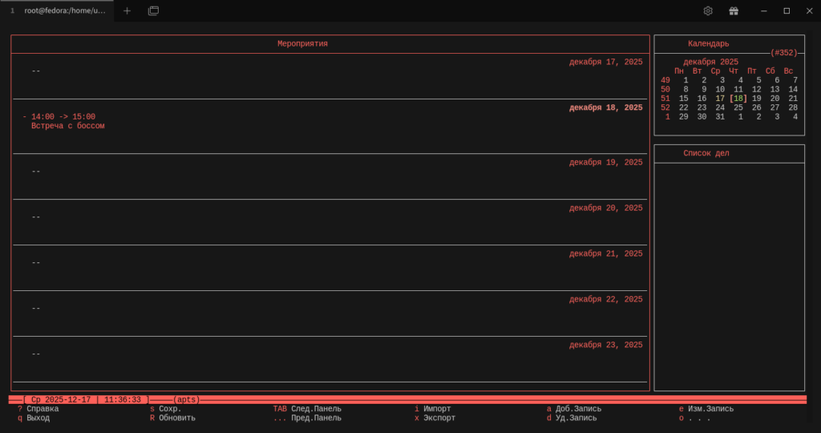Click the Календарь panel title
Image resolution: width=821 pixels, height=433 pixels.
point(709,43)
